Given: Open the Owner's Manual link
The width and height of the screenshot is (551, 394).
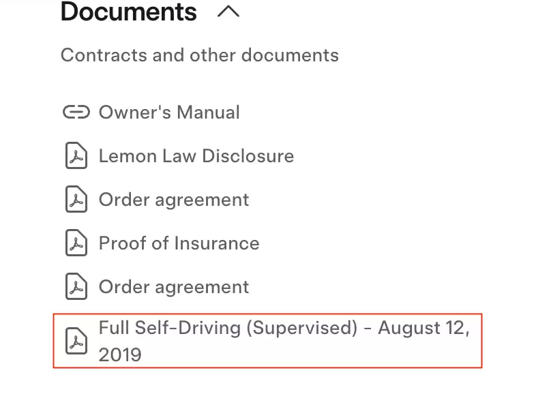Looking at the screenshot, I should tap(169, 112).
